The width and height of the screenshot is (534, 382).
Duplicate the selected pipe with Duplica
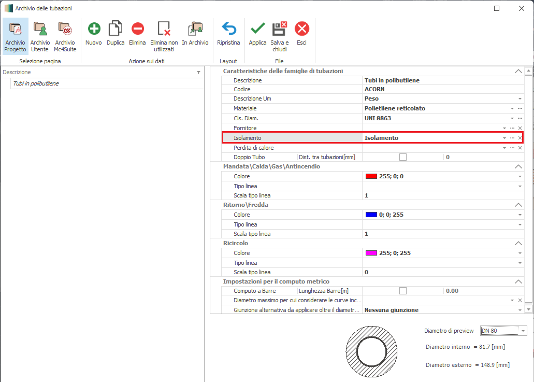116,29
